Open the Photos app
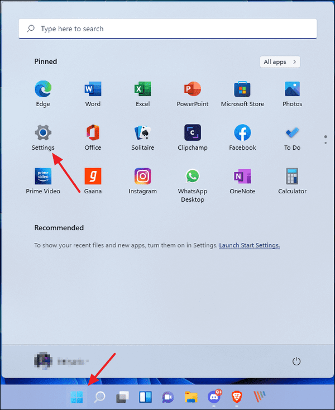The height and width of the screenshot is (410, 335). [292, 94]
